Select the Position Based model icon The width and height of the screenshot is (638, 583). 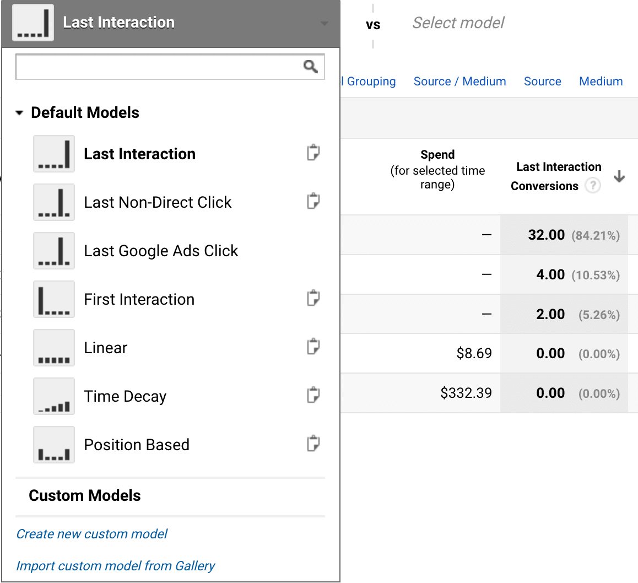click(53, 444)
